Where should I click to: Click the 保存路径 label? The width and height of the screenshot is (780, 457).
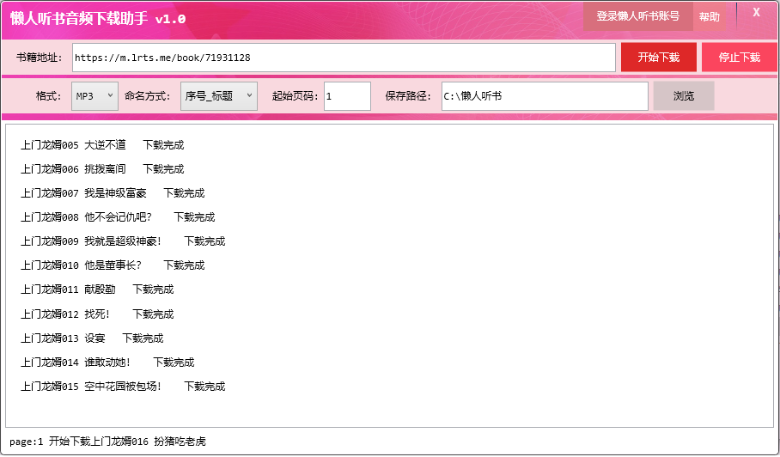point(408,96)
